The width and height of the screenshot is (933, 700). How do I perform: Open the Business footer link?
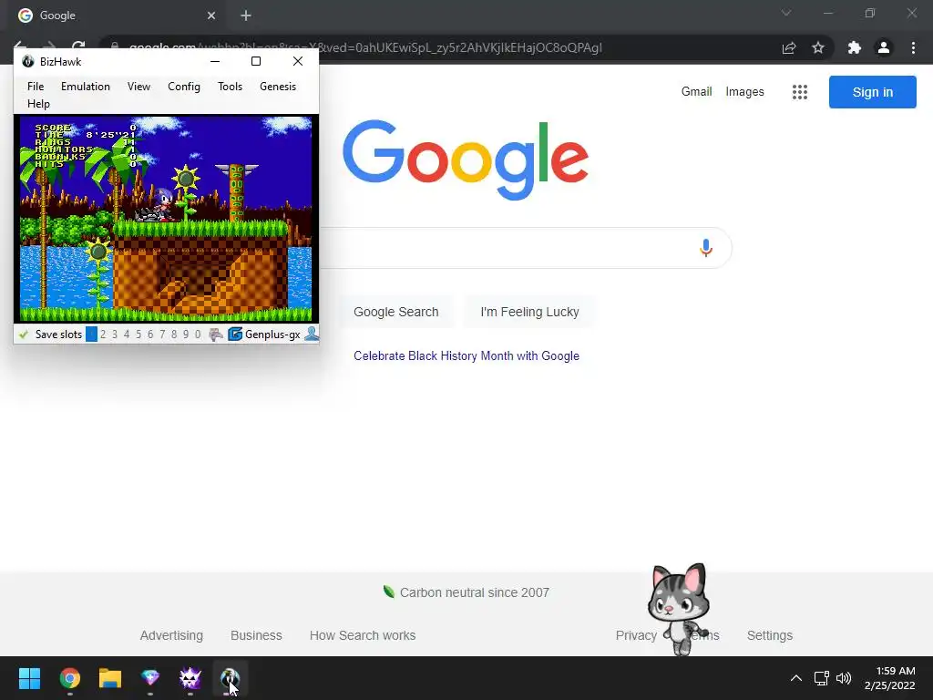tap(256, 635)
